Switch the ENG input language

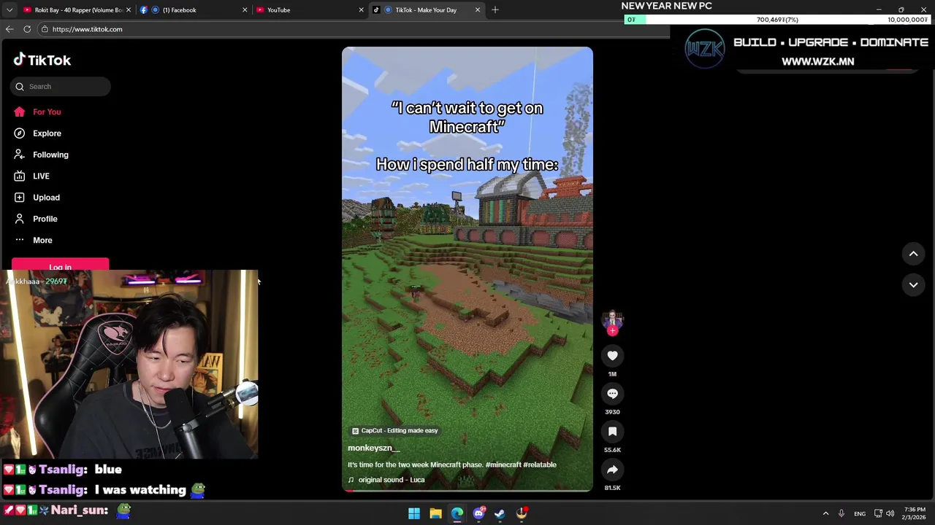[860, 513]
